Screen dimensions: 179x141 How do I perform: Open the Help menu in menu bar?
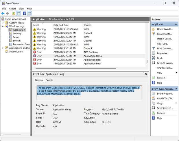tap(29, 9)
